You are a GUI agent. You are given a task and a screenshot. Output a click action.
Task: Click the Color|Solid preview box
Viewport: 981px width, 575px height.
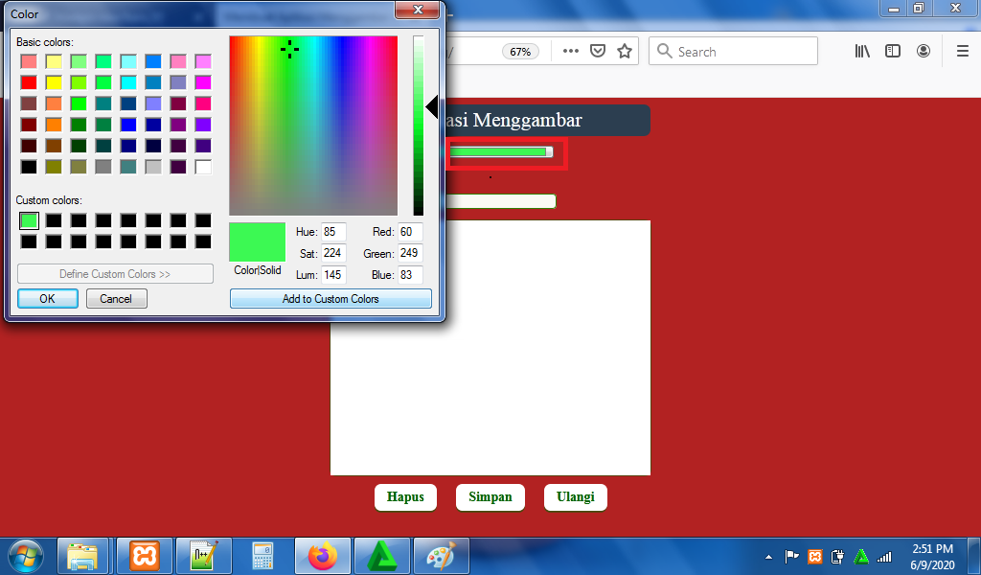point(257,241)
